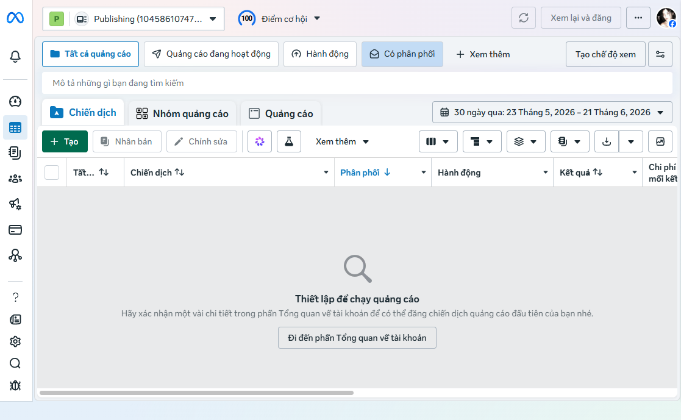Open the 30 ngày qua date range picker

[x=552, y=113]
